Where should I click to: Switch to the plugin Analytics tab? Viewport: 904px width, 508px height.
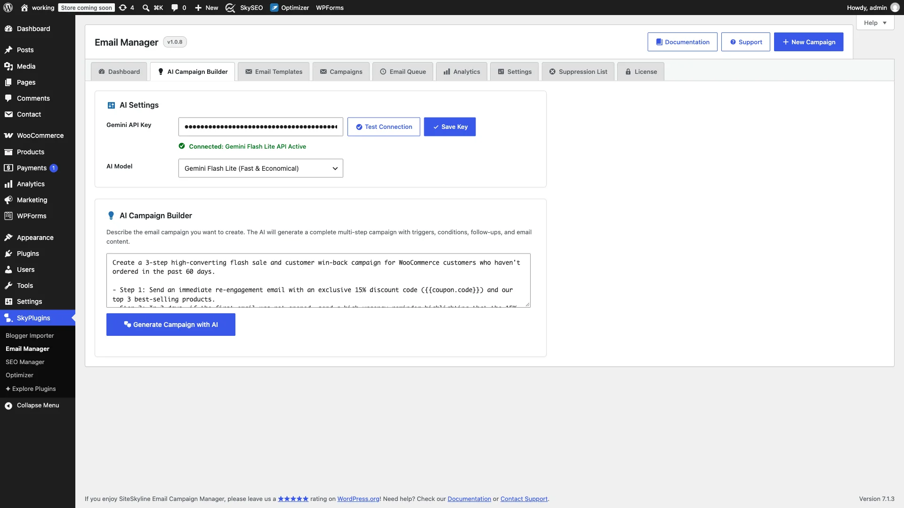(461, 71)
